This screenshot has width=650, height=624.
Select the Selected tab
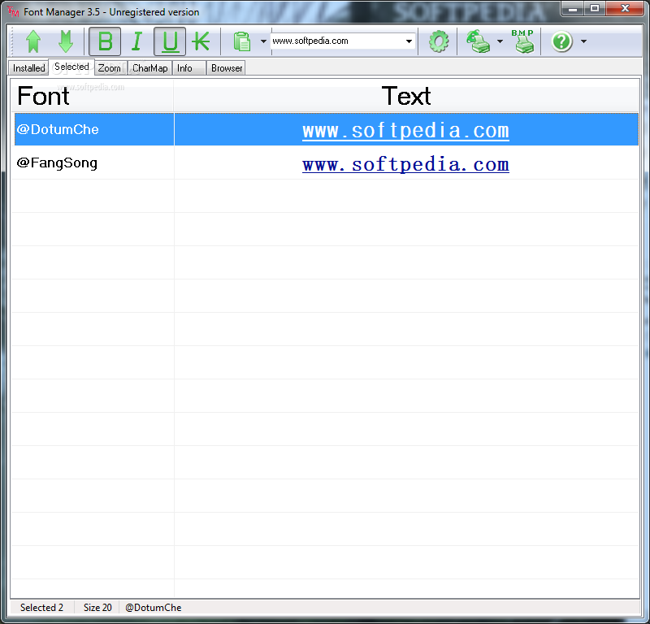click(x=71, y=67)
